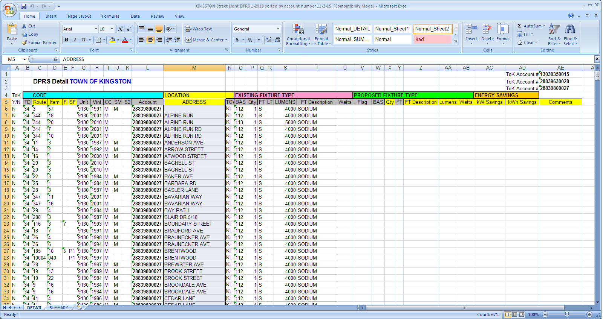603x319 pixels.
Task: Click Merge & Center
Action: pyautogui.click(x=205, y=39)
